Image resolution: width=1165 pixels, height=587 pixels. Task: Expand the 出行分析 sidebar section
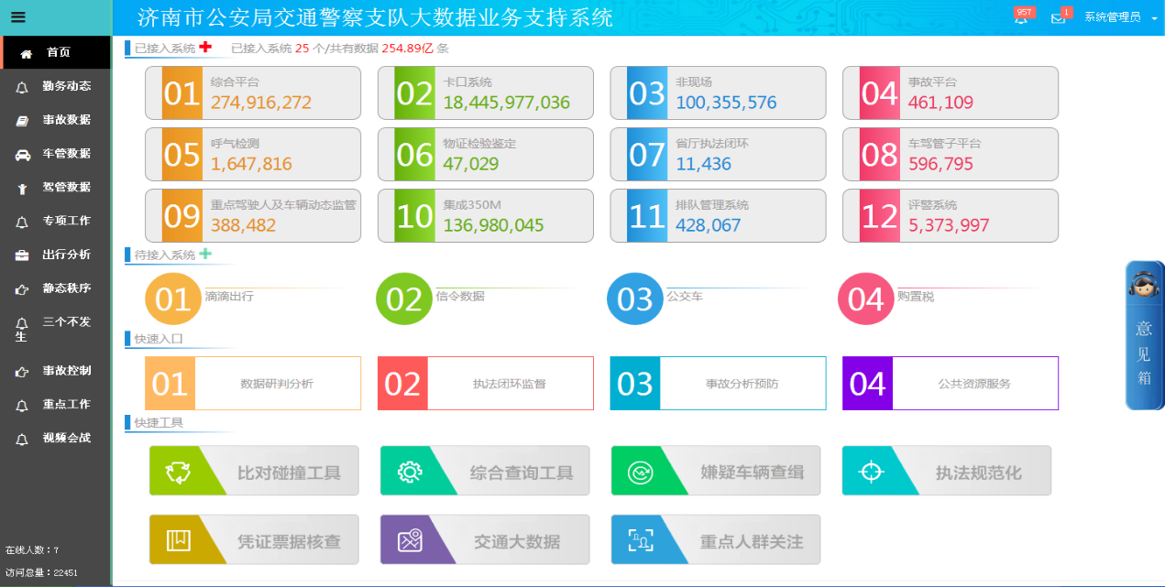click(x=66, y=255)
